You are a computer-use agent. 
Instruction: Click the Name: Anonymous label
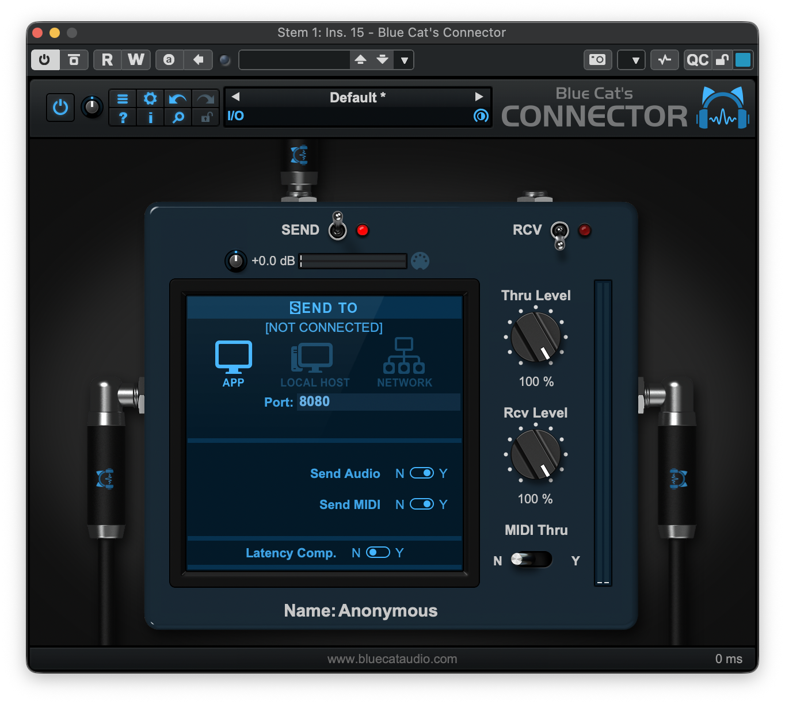pyautogui.click(x=361, y=611)
